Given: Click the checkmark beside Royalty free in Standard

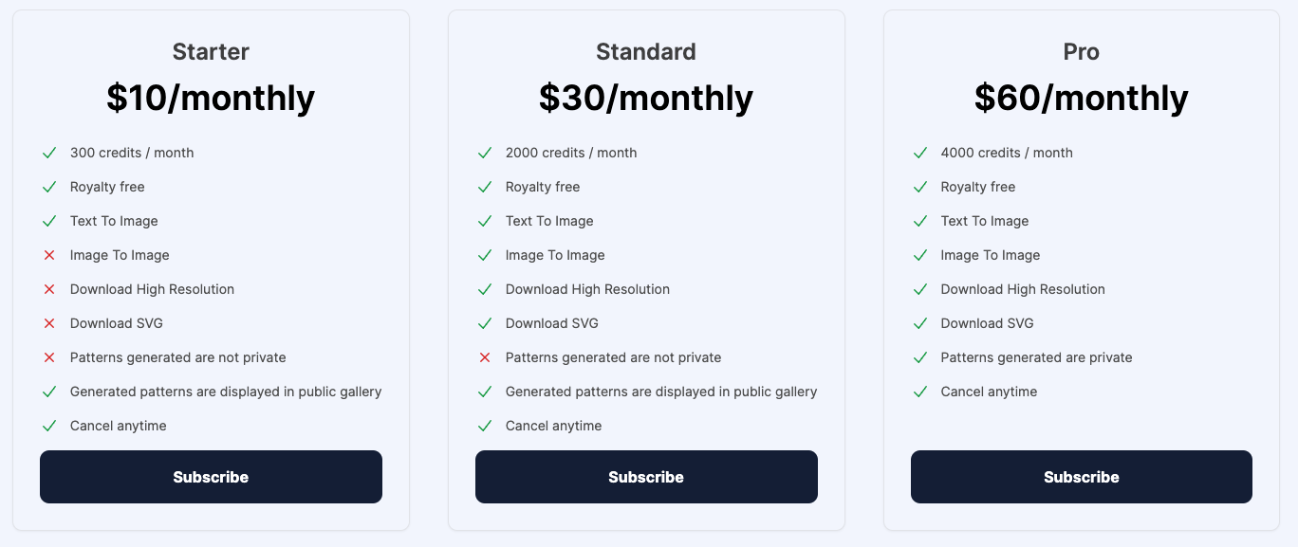Looking at the screenshot, I should click(x=485, y=187).
